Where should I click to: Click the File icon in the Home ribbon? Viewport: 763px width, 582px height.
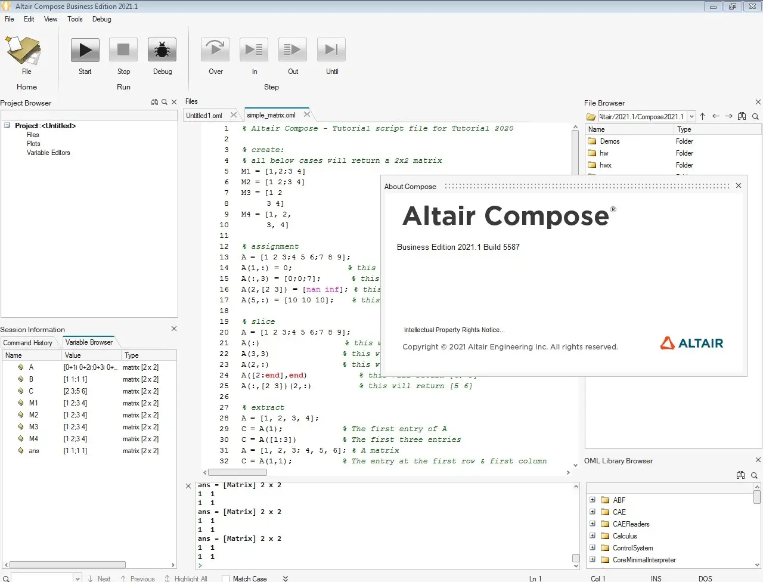tap(24, 50)
